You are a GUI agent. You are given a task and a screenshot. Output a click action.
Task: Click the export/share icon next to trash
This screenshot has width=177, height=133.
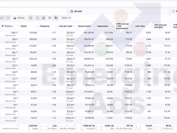coord(50,18)
